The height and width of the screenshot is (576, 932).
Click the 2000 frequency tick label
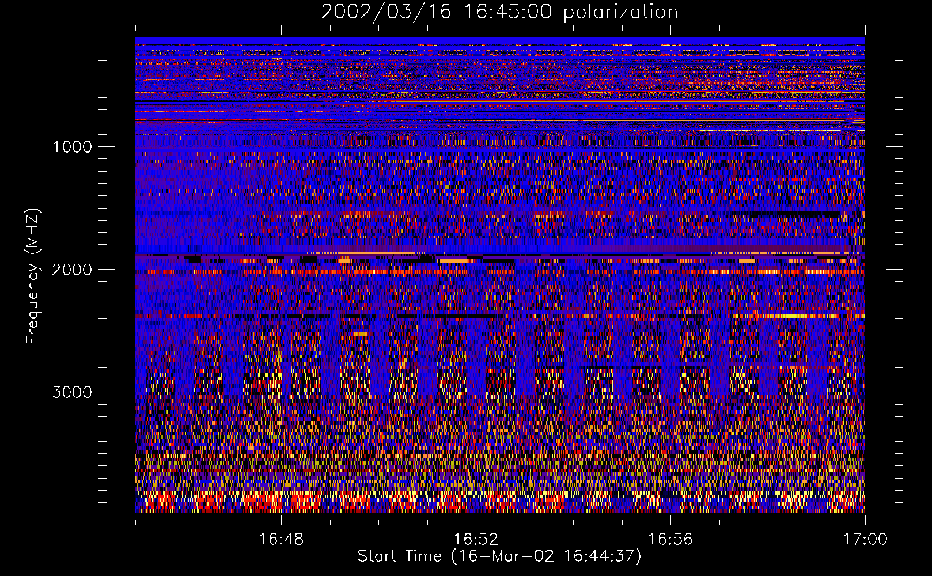tap(72, 270)
